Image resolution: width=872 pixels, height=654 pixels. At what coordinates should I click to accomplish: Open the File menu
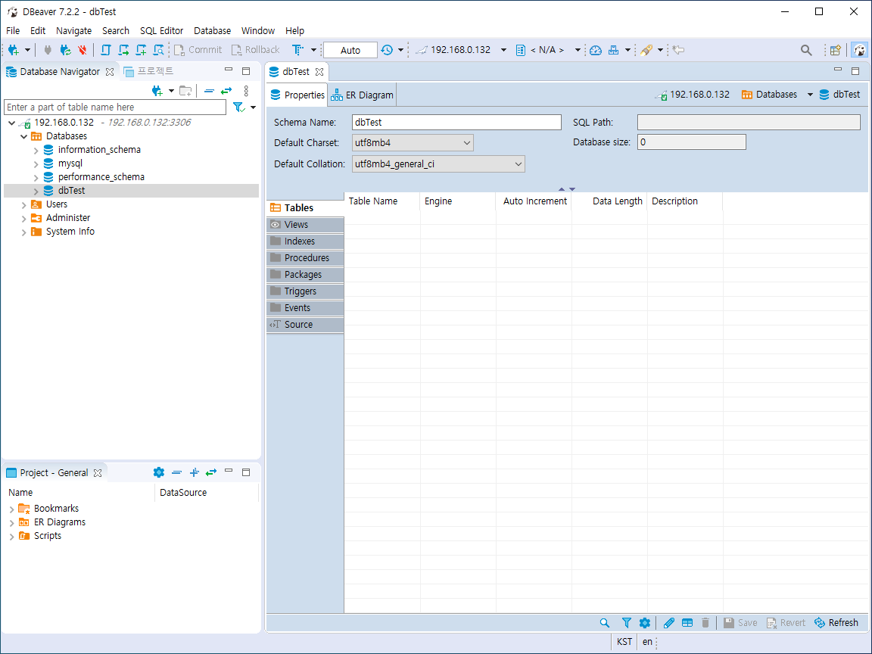coord(13,30)
